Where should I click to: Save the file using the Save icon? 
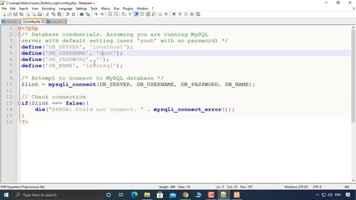click(x=16, y=14)
